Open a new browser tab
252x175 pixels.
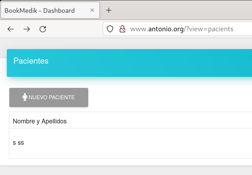coord(109,10)
